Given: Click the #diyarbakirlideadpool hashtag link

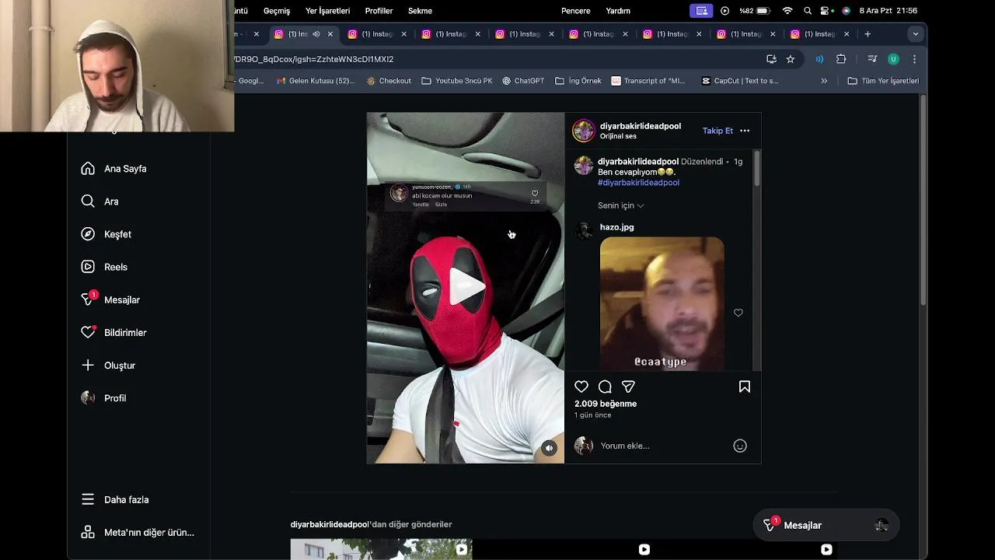Looking at the screenshot, I should click(638, 183).
